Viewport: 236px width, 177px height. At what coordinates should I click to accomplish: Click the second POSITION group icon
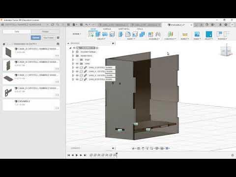tap(227, 34)
